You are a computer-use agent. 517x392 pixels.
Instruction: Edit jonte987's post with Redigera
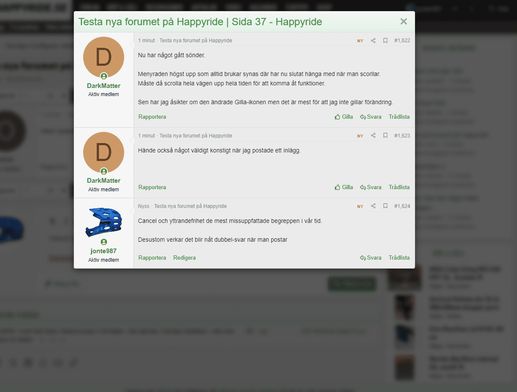(x=184, y=258)
